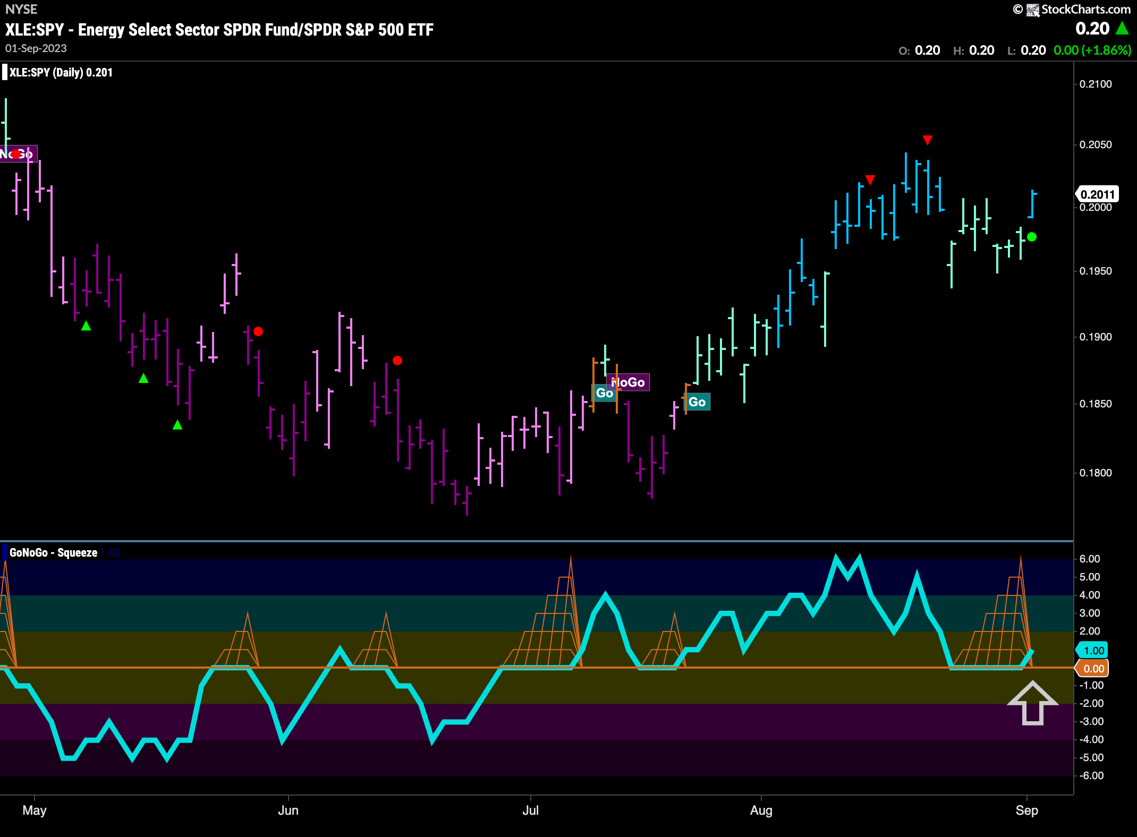Click the Sep label on the time axis
Viewport: 1137px width, 837px height.
[x=1027, y=810]
